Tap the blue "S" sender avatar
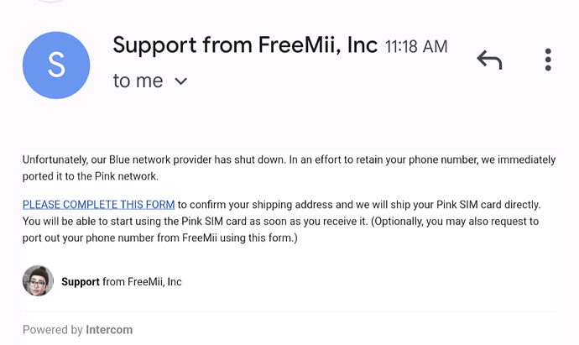Screen dimensions: 579x345 56,65
